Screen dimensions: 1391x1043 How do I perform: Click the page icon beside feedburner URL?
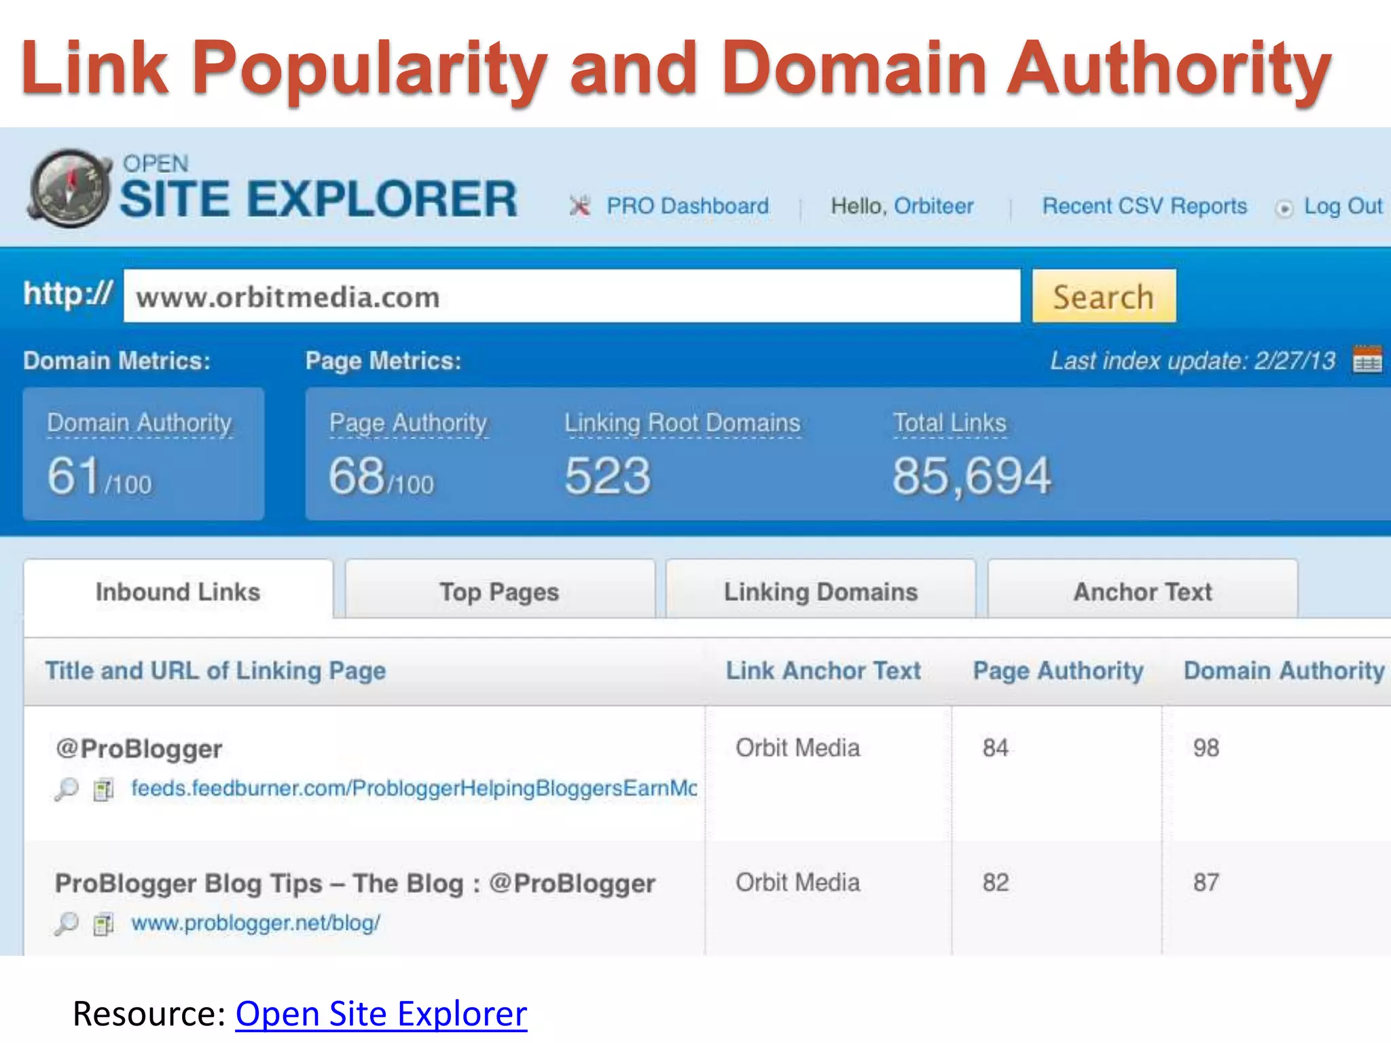click(103, 789)
